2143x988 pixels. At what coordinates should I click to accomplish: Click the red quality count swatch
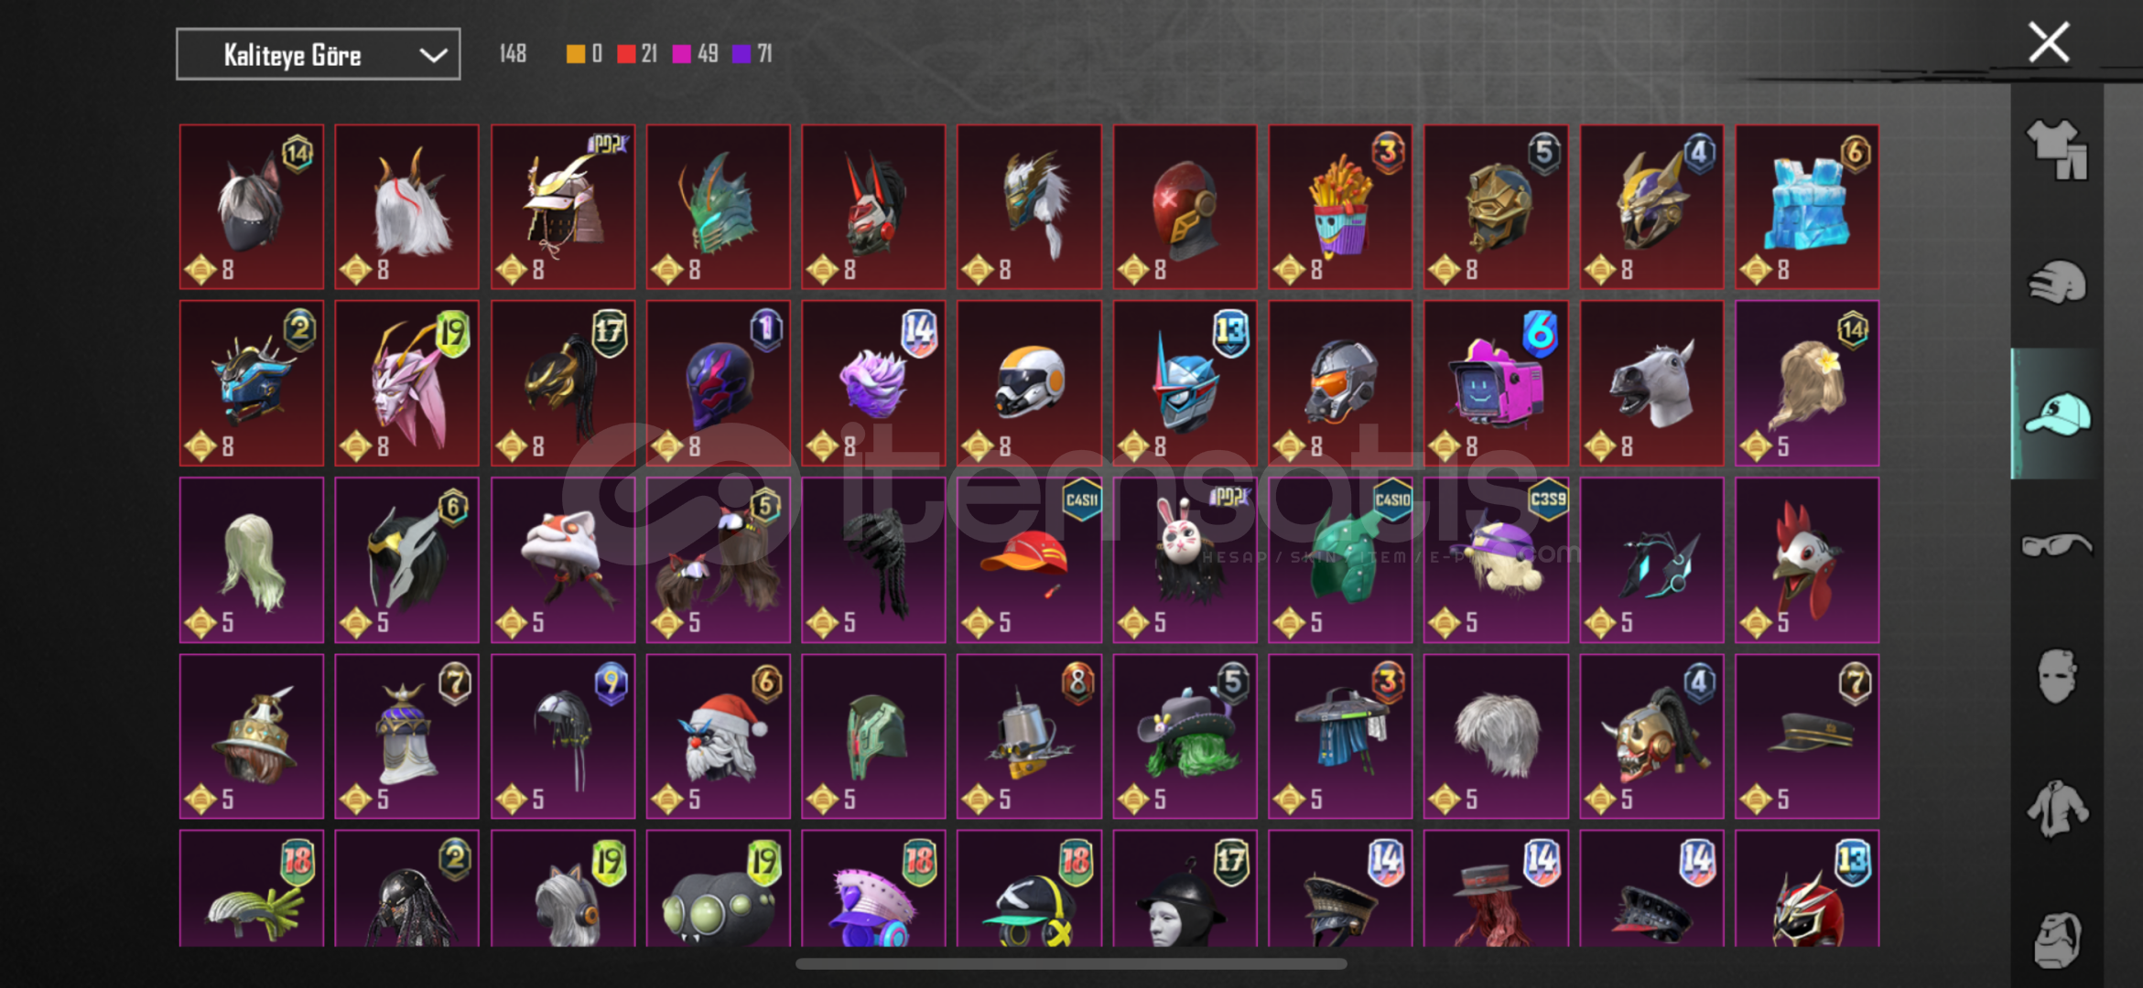(626, 54)
